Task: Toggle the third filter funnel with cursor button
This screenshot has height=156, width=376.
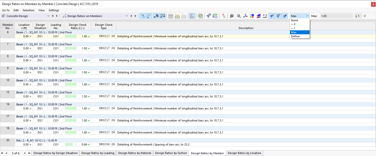Action: 285,16
